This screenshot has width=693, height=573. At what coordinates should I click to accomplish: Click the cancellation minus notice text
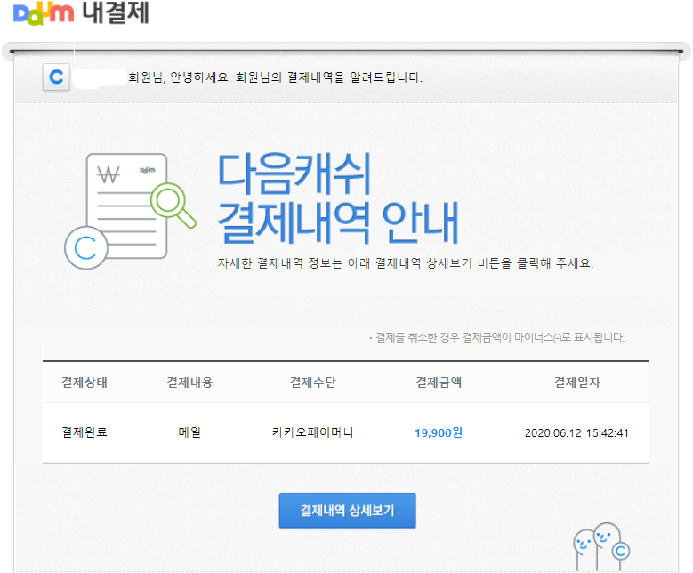(496, 338)
